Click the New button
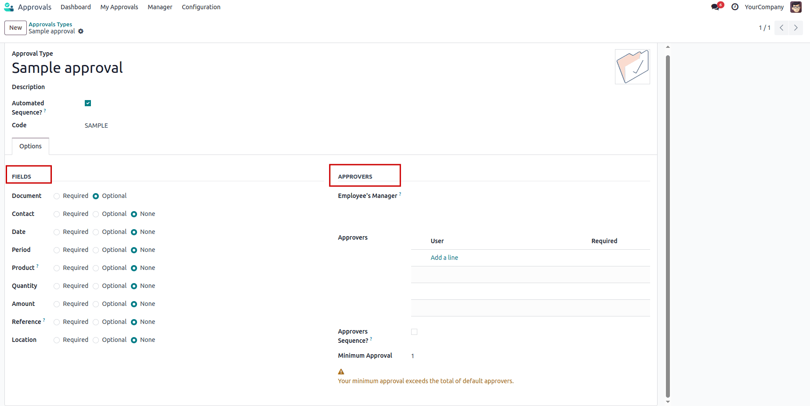Image resolution: width=810 pixels, height=406 pixels. (x=15, y=28)
